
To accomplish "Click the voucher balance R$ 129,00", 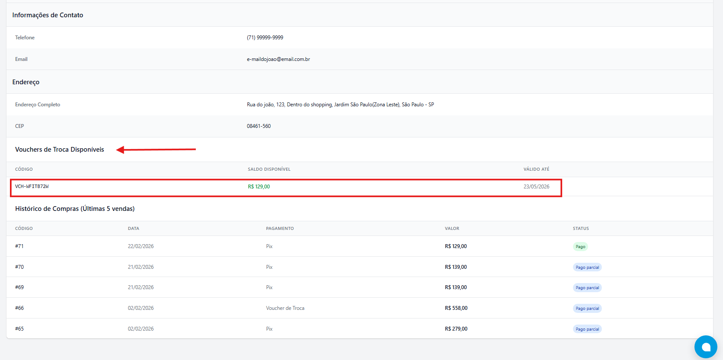I will point(259,187).
